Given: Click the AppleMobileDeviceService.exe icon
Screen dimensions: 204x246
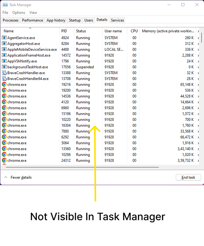Looking at the screenshot, I should tap(4, 49).
